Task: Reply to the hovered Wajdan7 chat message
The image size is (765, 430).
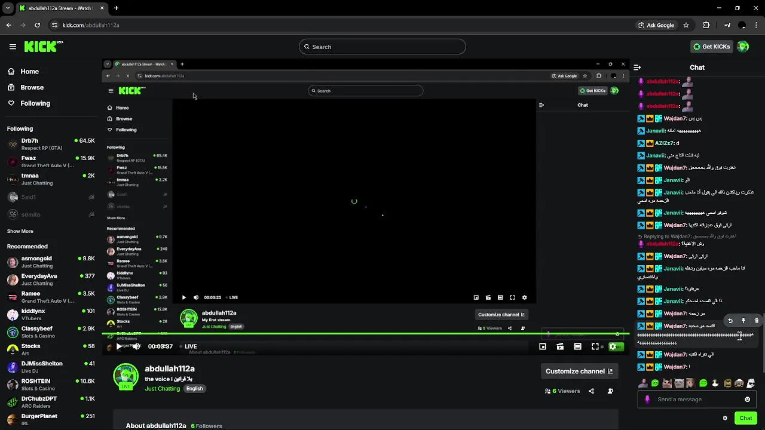Action: coord(730,321)
